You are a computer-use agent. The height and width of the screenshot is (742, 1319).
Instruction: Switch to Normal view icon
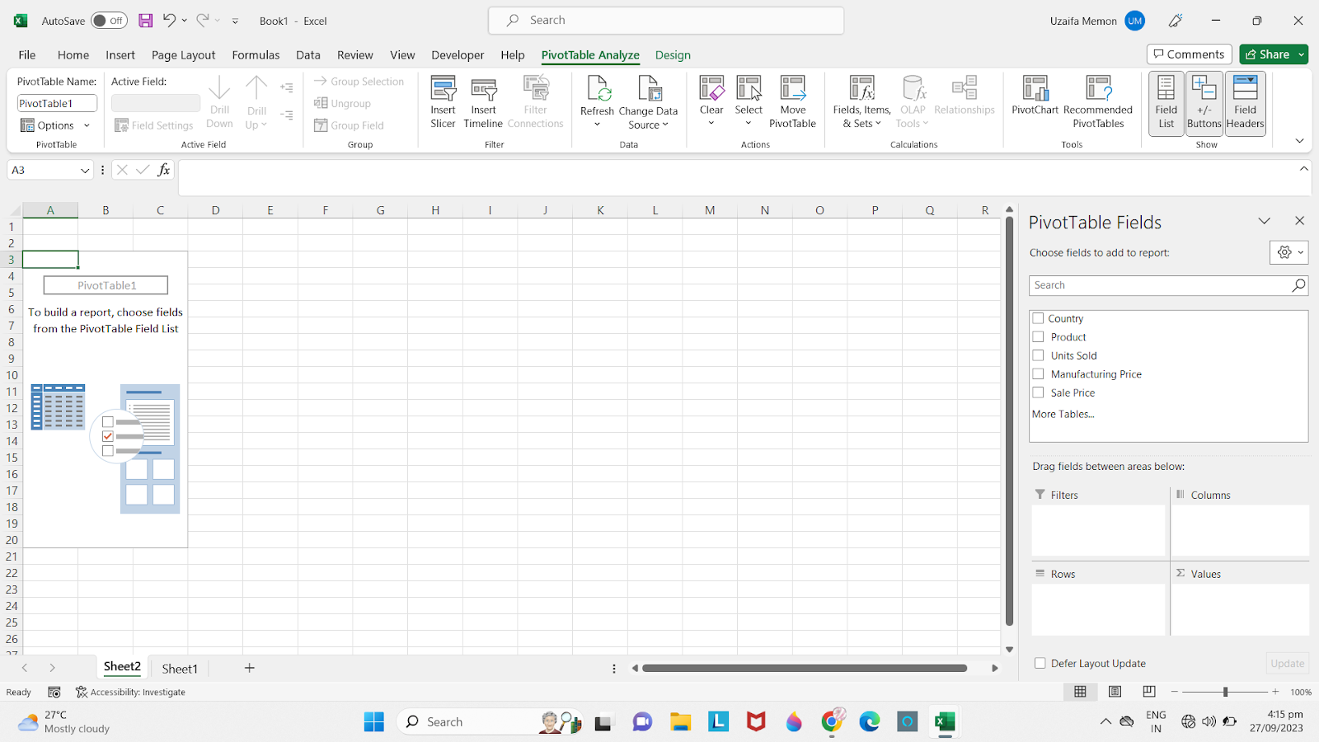click(1080, 692)
